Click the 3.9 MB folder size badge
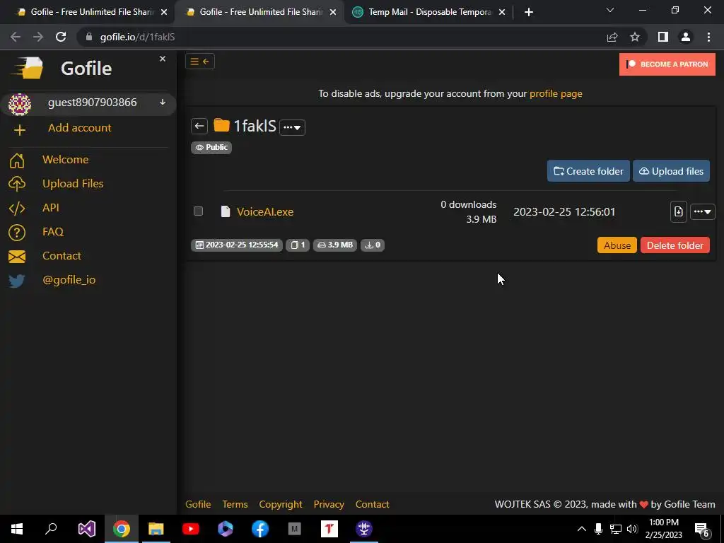 click(x=335, y=245)
